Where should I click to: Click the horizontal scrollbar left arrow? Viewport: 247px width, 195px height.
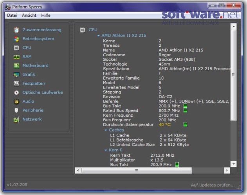[x=78, y=170]
